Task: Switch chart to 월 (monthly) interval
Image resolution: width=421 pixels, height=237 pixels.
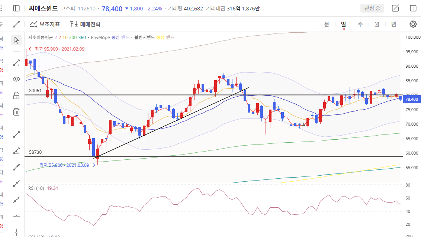Action: (377, 24)
